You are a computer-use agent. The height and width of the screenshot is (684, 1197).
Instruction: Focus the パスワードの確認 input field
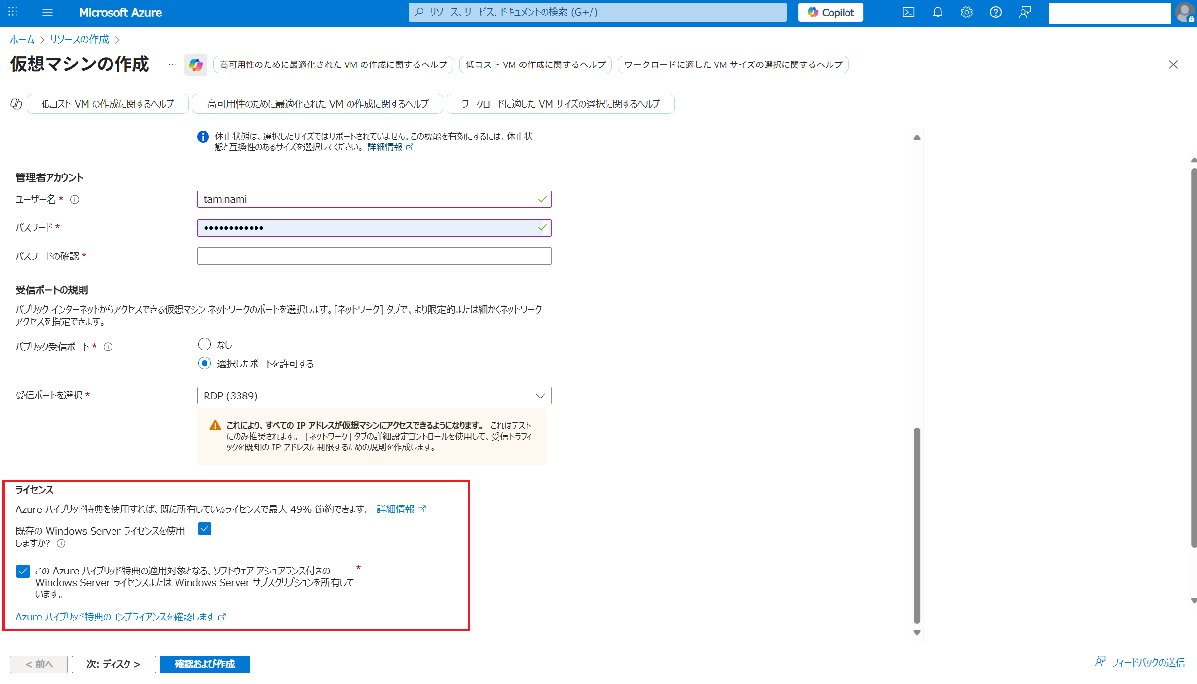(374, 256)
